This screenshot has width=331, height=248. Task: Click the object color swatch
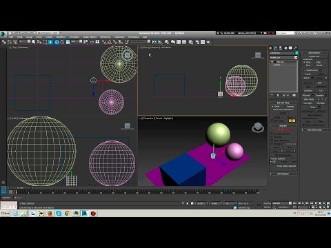click(x=297, y=53)
